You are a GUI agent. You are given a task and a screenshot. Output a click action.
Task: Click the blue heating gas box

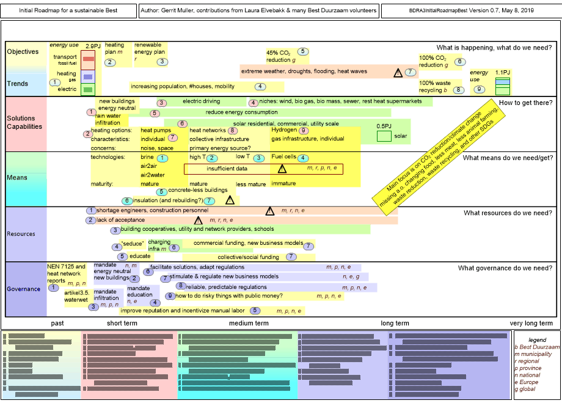[x=88, y=76]
